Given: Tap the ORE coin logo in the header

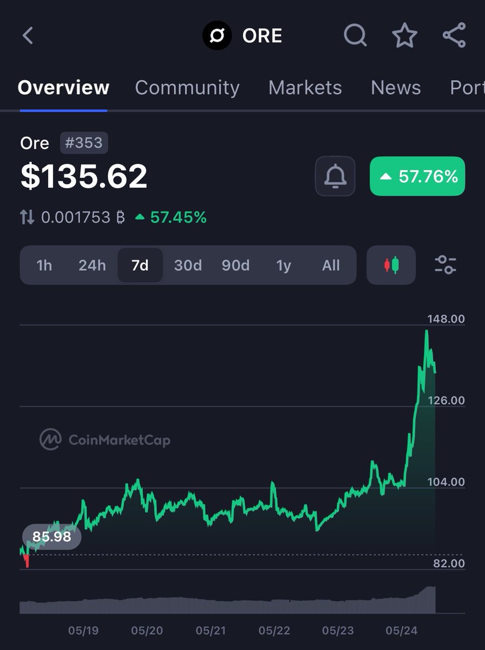Looking at the screenshot, I should (x=217, y=36).
